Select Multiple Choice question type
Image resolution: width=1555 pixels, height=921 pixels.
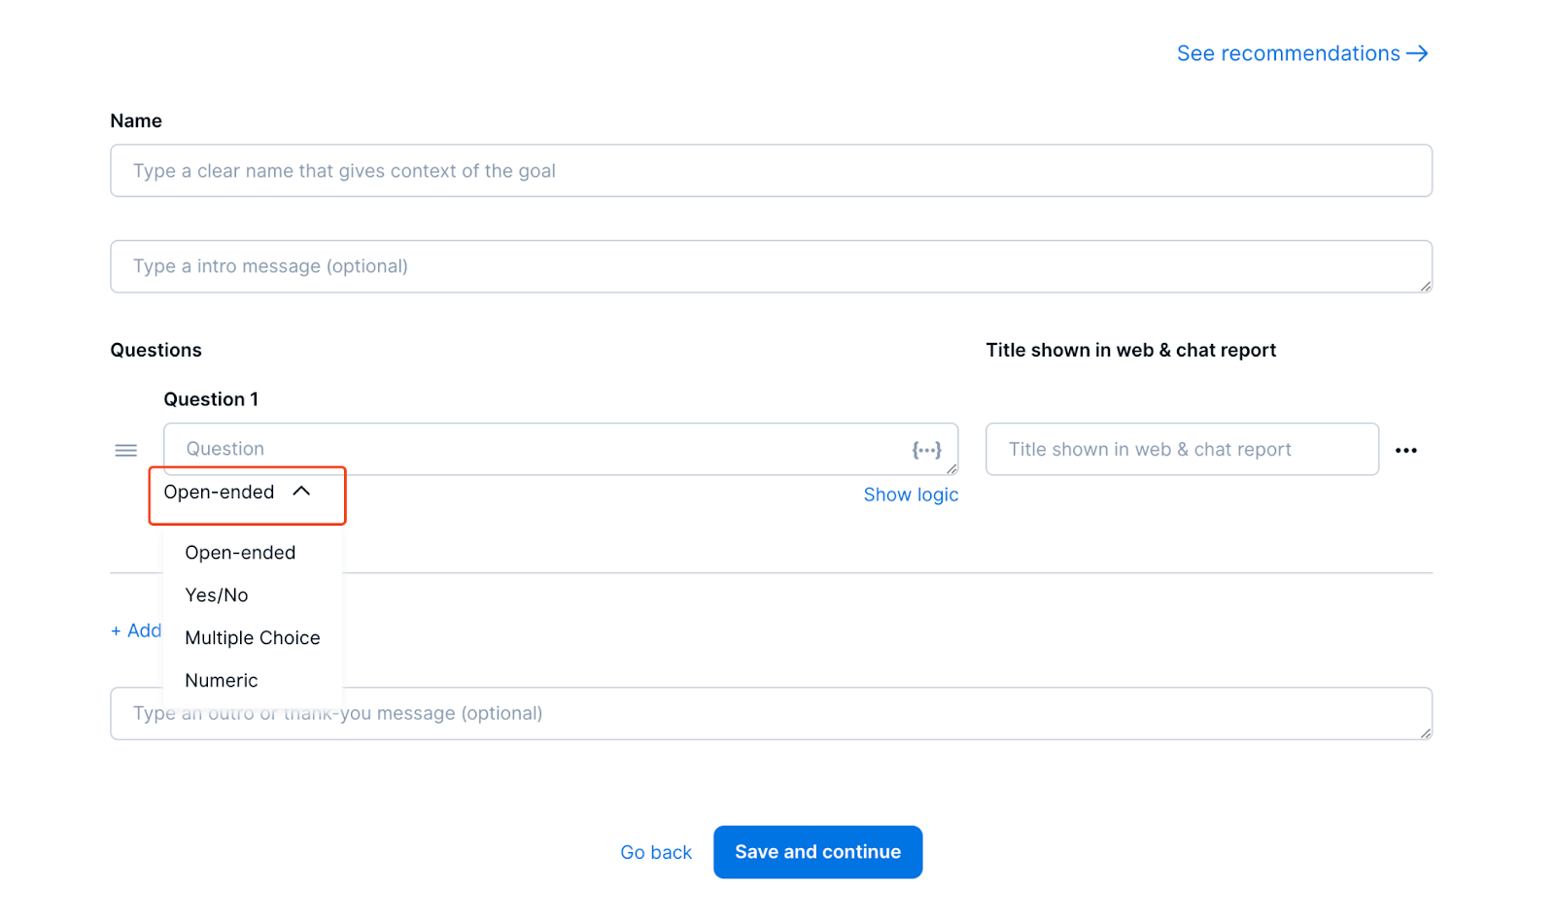[x=252, y=637]
